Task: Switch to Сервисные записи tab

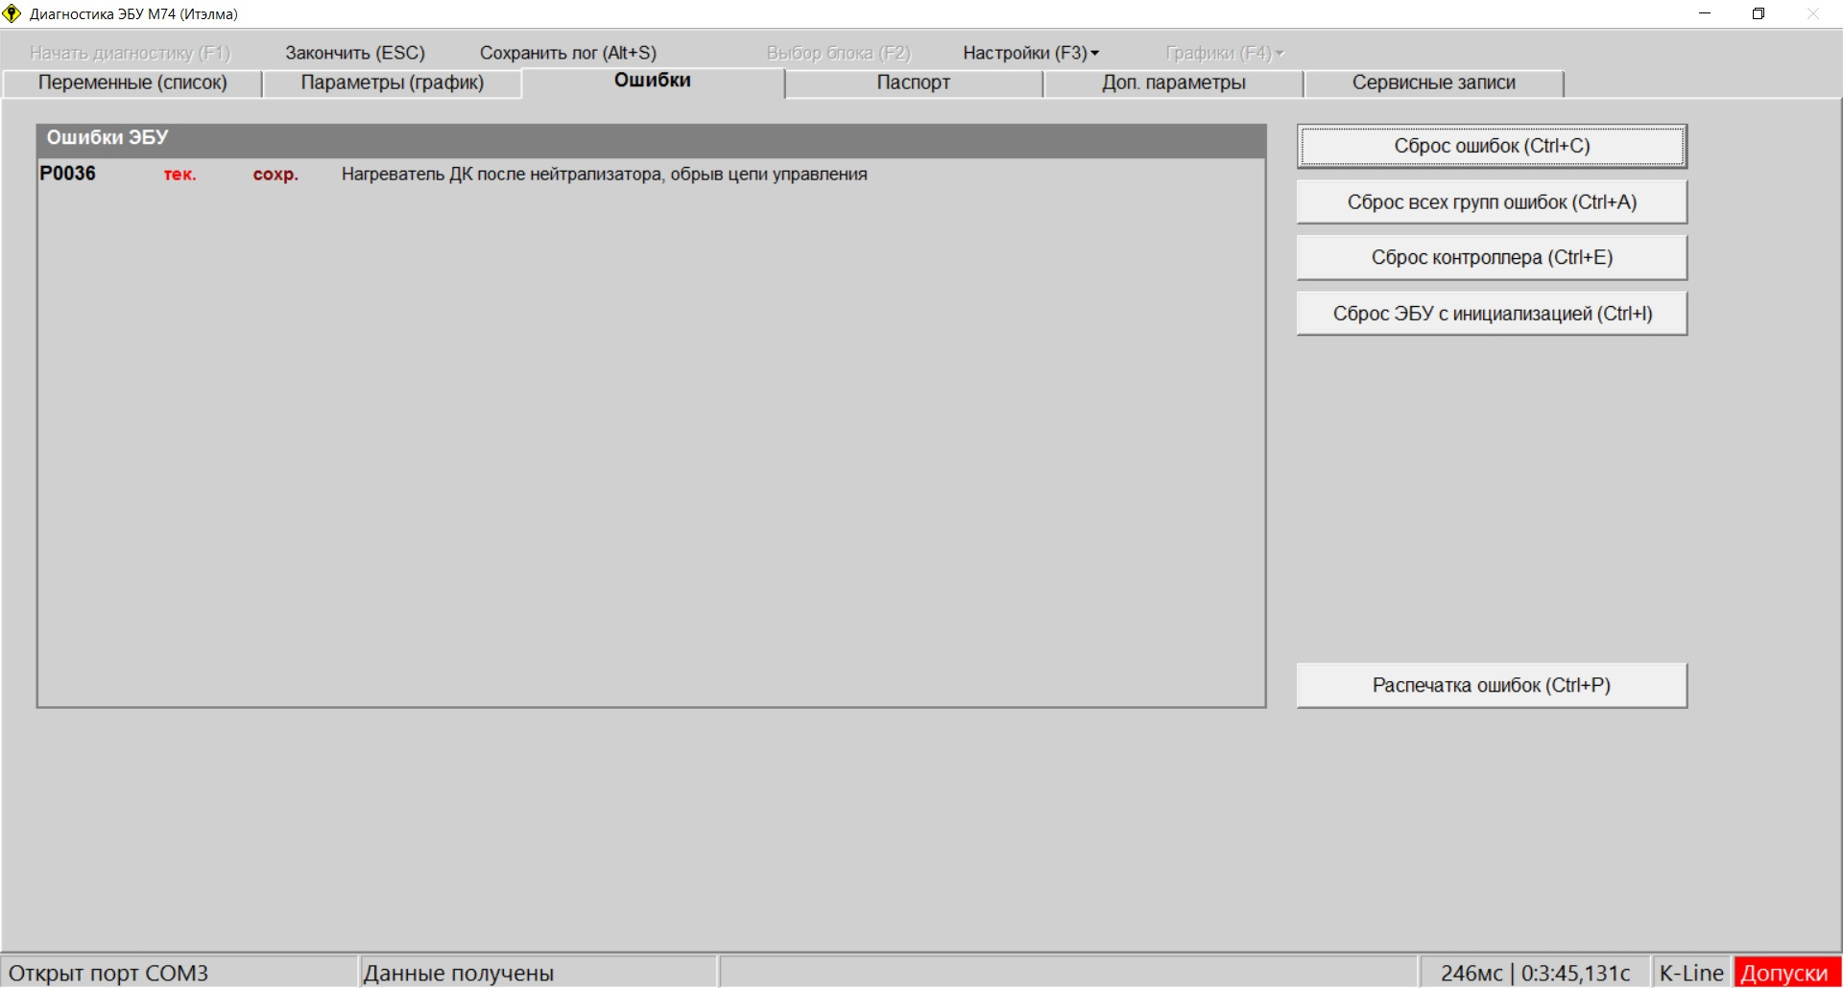Action: [1433, 83]
